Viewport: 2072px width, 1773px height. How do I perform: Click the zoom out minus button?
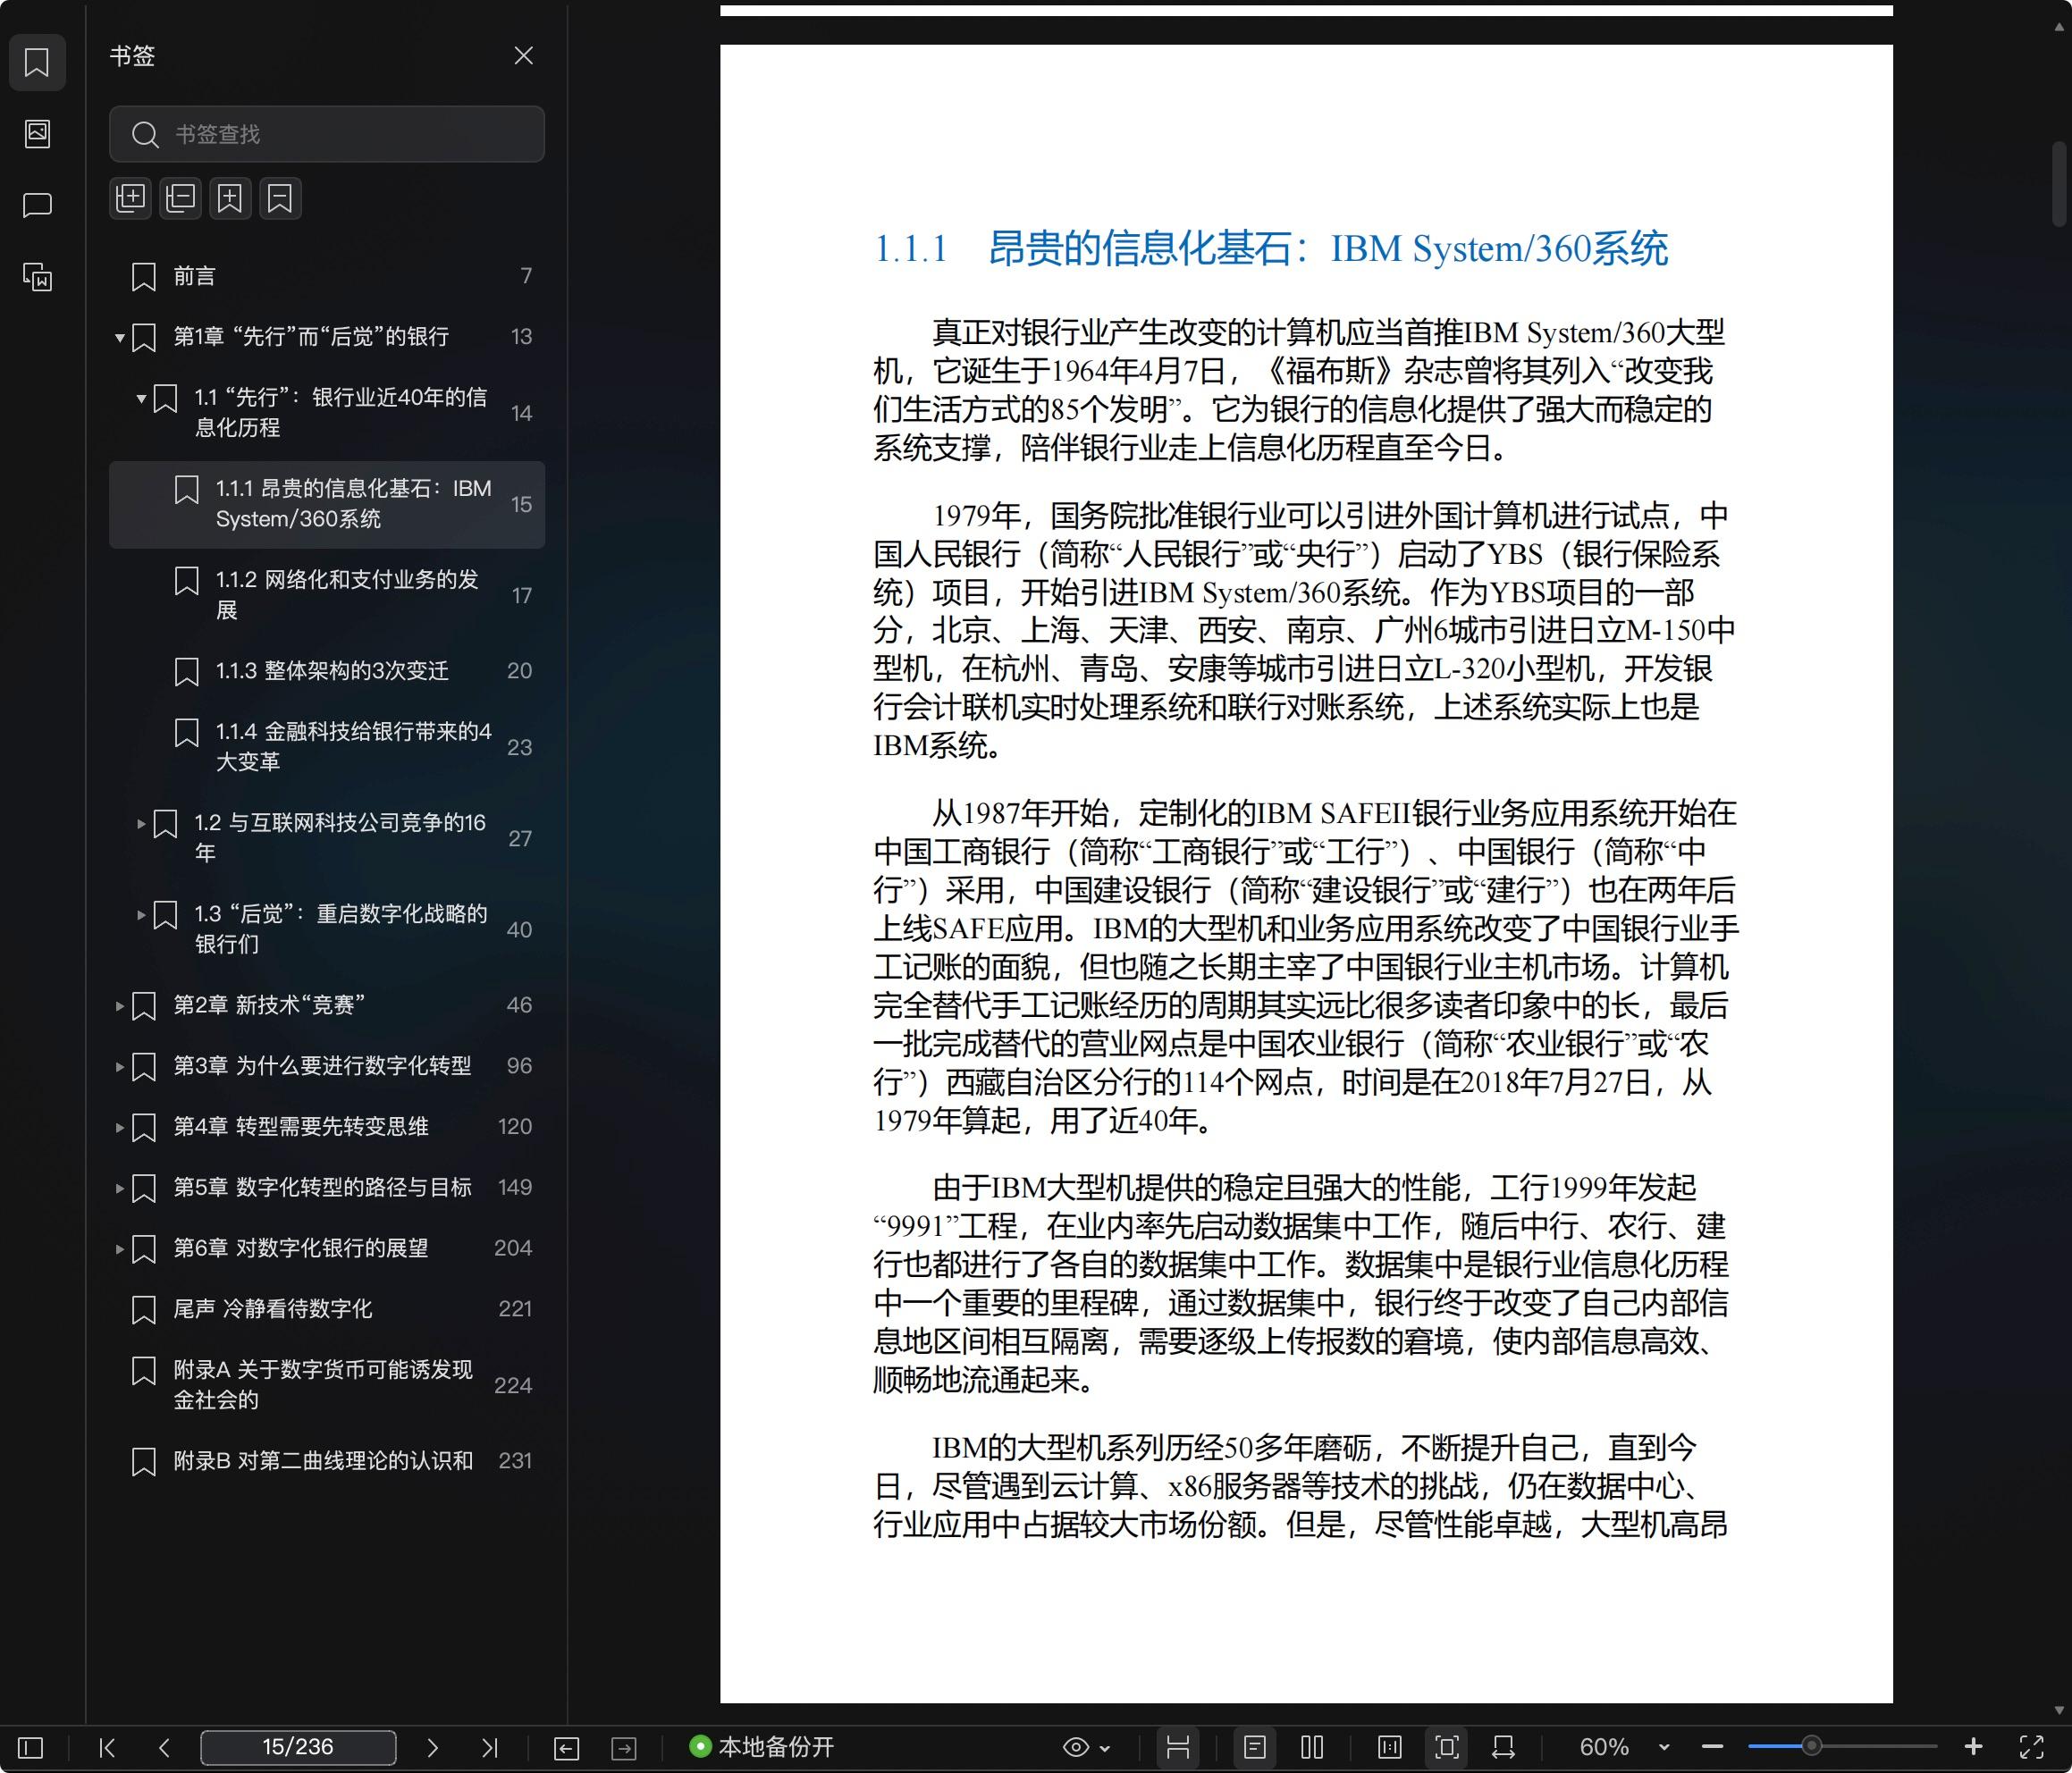point(1712,1748)
